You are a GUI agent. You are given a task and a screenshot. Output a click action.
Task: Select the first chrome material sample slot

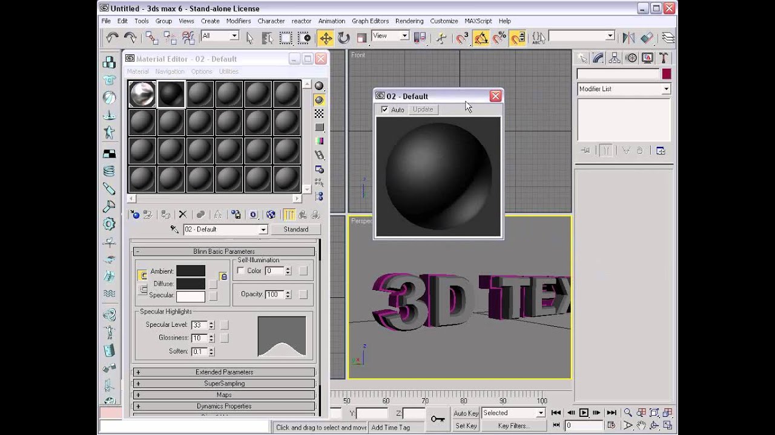[x=142, y=94]
